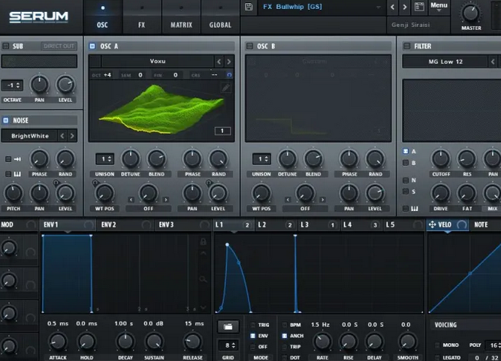
Task: Click the Serum logo
Action: coord(38,17)
